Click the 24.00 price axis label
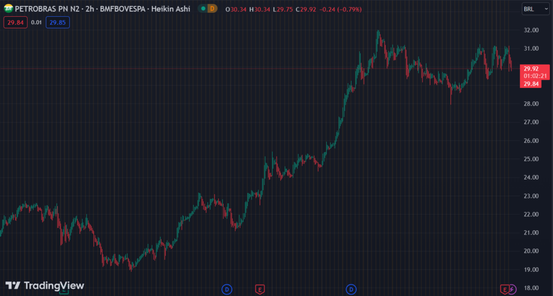553x296 pixels. tap(531, 177)
